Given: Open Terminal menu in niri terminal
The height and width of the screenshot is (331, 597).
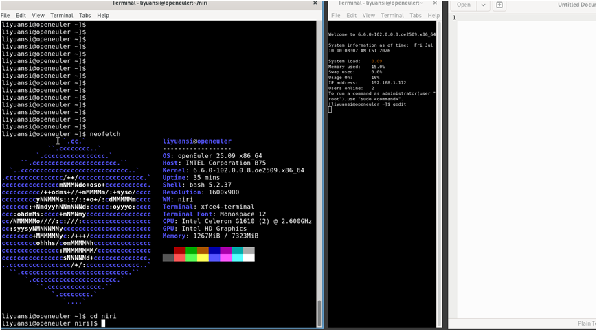Looking at the screenshot, I should (61, 16).
